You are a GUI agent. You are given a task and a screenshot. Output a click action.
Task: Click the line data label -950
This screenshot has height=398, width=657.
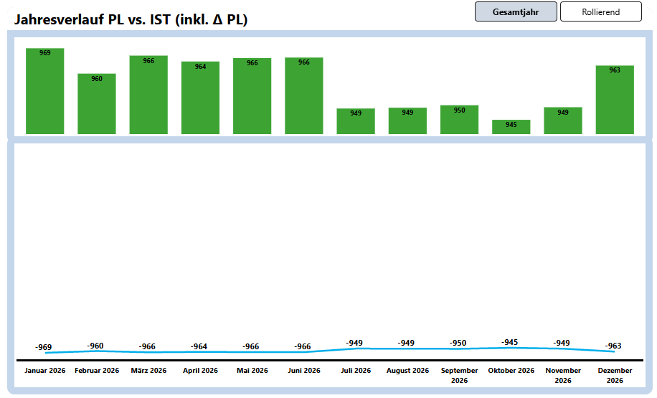click(x=459, y=343)
